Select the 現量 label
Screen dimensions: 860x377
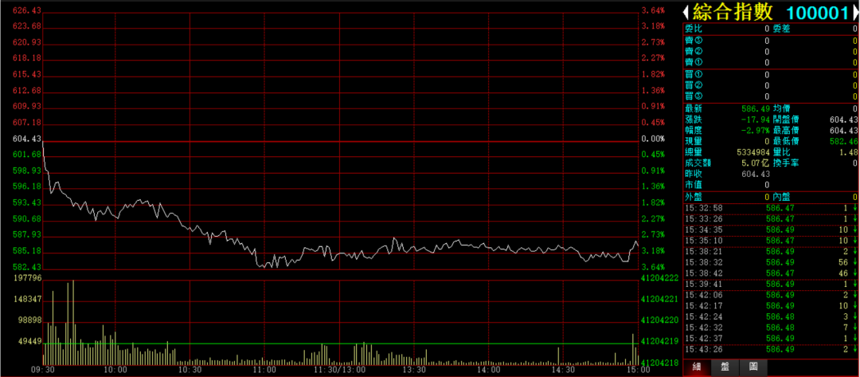(693, 142)
